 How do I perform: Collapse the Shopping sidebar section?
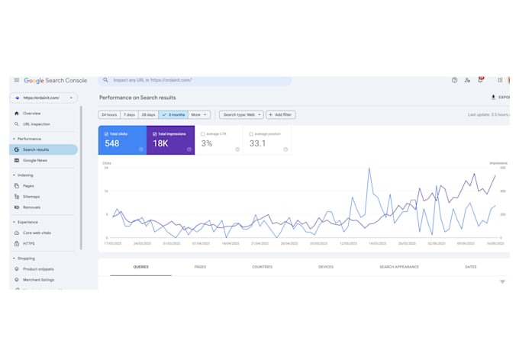[x=24, y=258]
